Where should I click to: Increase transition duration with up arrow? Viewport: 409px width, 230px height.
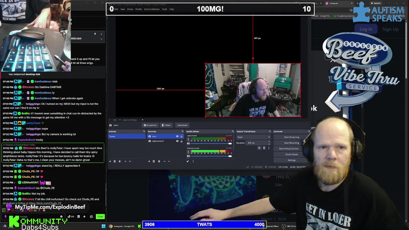pyautogui.click(x=269, y=142)
